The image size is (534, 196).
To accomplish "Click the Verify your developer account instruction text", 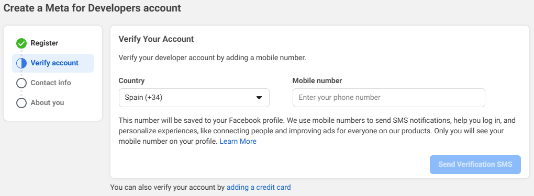I will click(213, 57).
